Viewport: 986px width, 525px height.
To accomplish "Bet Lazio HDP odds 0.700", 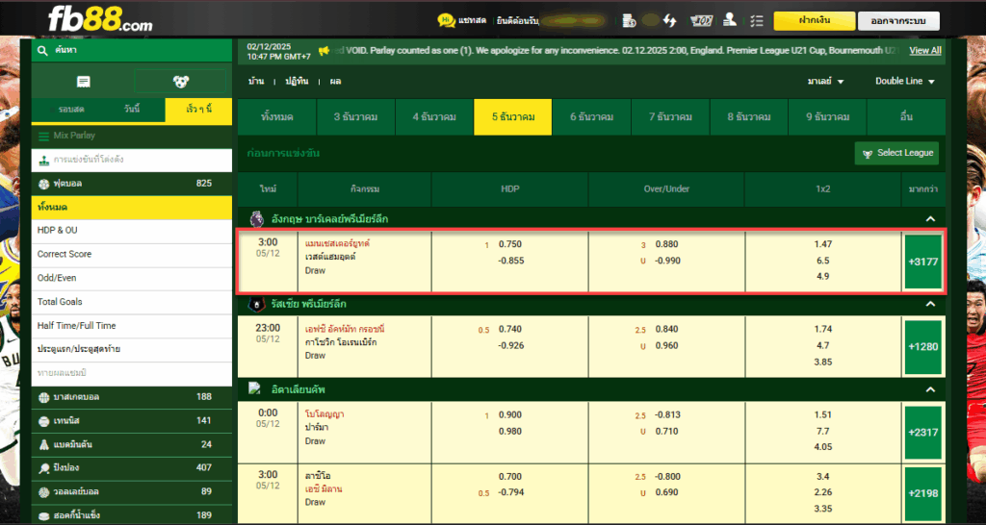I will [x=510, y=476].
